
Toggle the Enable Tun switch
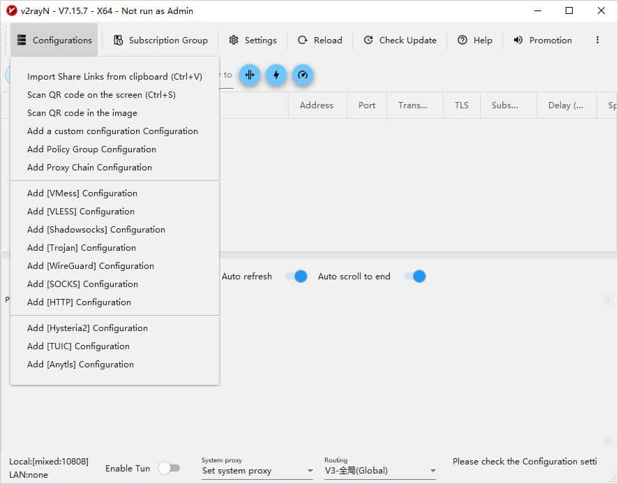click(x=169, y=468)
